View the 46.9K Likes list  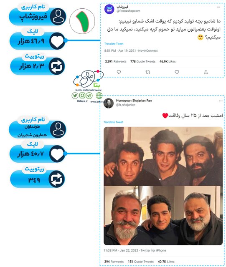(168, 61)
